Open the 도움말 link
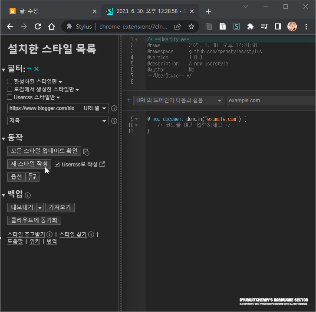Image resolution: width=316 pixels, height=312 pixels. (15, 242)
